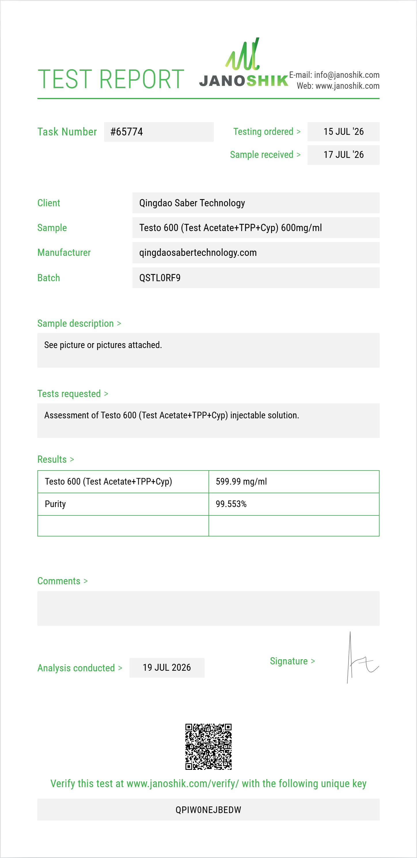The image size is (417, 858).
Task: Click the Analysis conducted date 19 JUL 2026
Action: 167,668
